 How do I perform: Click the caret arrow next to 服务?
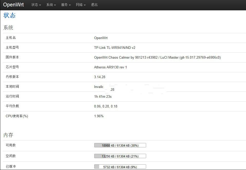click(x=70, y=5)
